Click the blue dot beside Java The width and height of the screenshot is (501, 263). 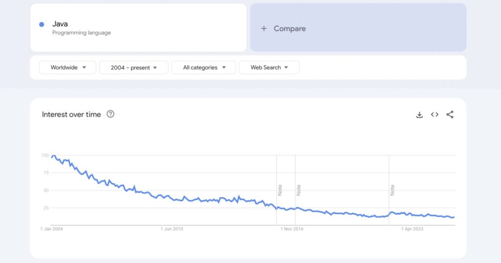pyautogui.click(x=42, y=24)
